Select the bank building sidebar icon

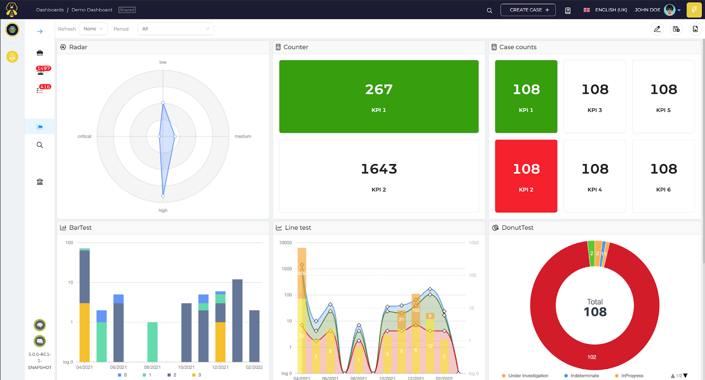point(40,182)
